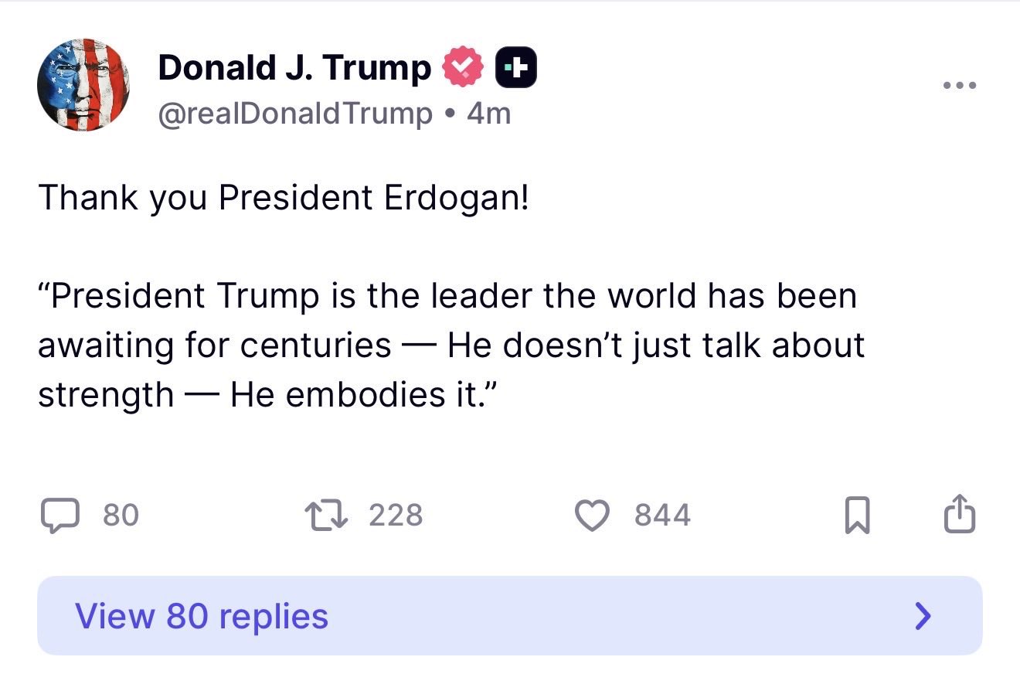The width and height of the screenshot is (1020, 691).
Task: Open the three-dot more options menu
Action: coord(960,85)
